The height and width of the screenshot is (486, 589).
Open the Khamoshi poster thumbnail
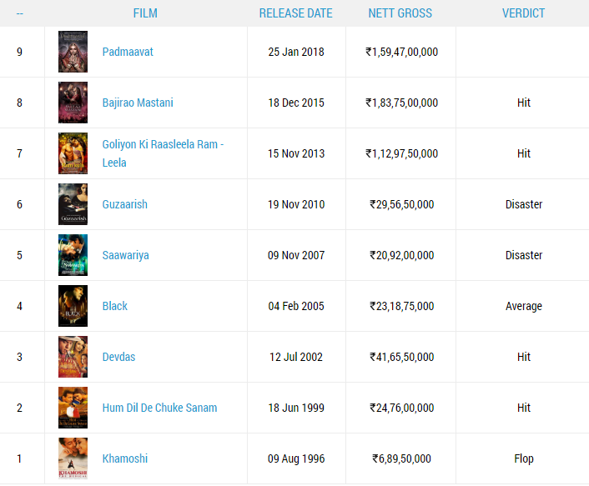[x=73, y=458]
